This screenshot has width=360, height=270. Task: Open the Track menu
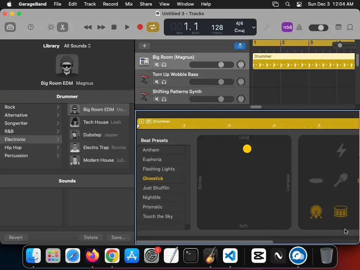90,4
